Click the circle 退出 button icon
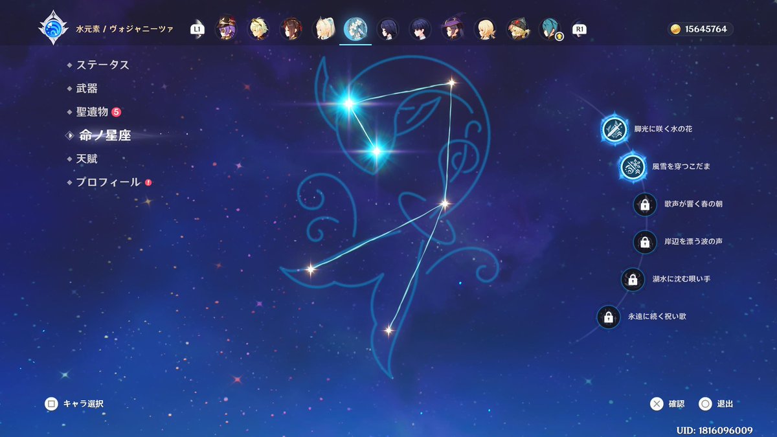The image size is (777, 437). [705, 404]
